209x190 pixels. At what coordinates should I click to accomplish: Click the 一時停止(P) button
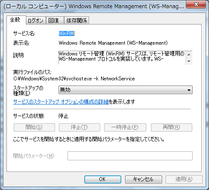(125, 127)
